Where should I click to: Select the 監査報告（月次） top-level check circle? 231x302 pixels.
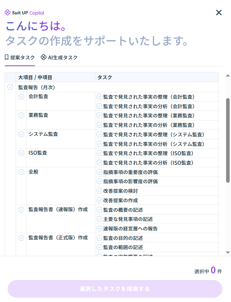[x=10, y=87]
